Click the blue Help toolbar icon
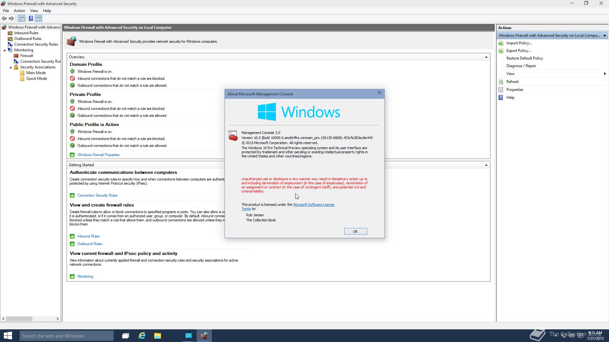Screen dimensions: 609x342 coord(31,19)
